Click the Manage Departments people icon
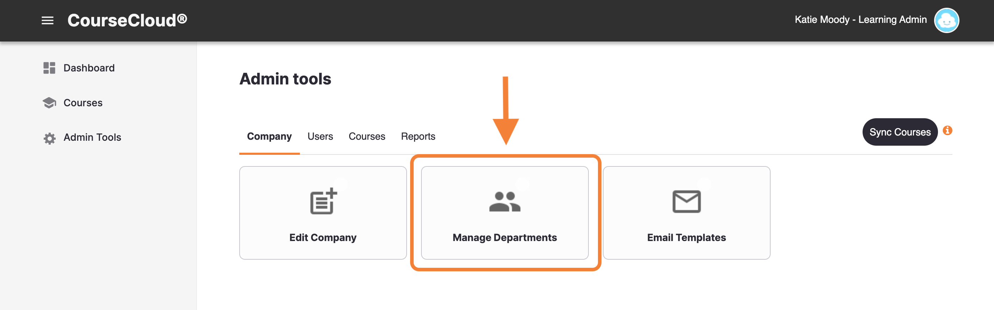The height and width of the screenshot is (310, 994). (505, 201)
